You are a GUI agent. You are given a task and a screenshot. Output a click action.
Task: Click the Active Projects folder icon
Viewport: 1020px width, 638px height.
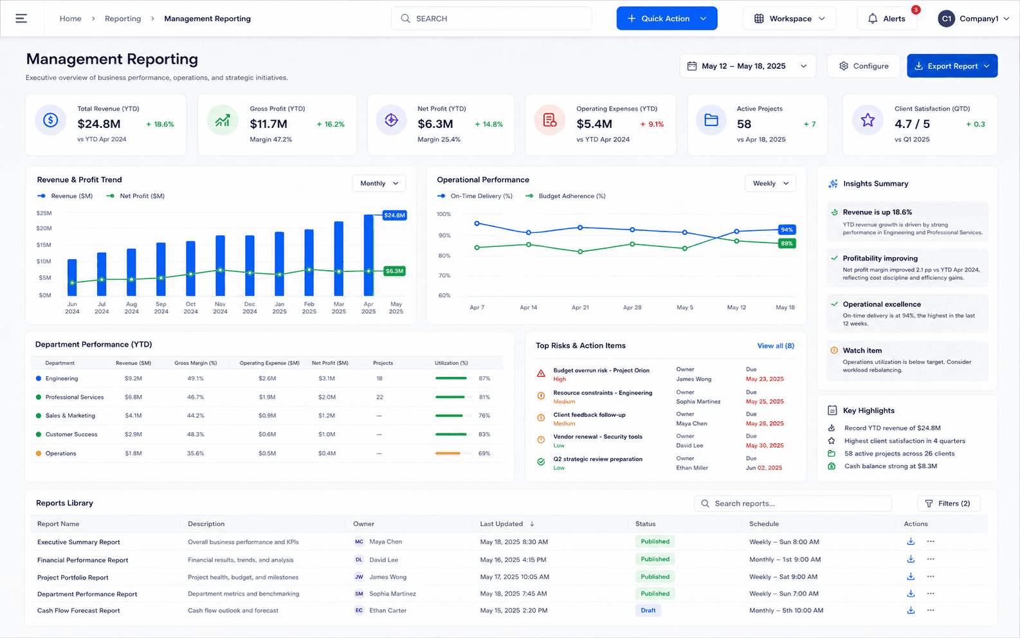711,120
